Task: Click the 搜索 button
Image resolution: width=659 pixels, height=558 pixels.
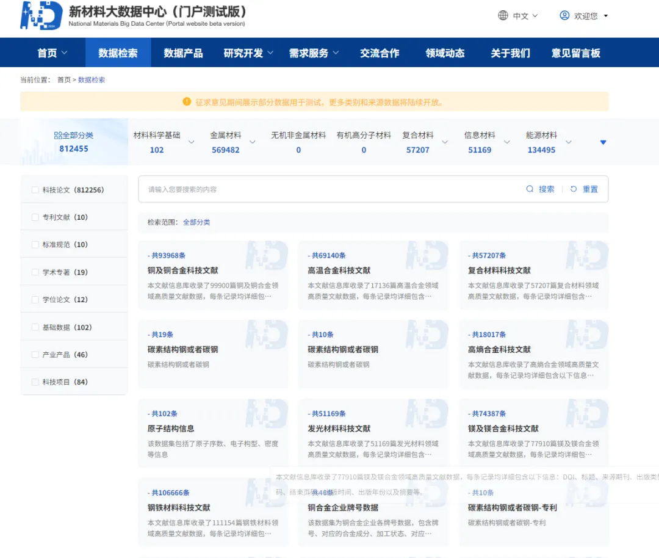Action: [x=541, y=189]
